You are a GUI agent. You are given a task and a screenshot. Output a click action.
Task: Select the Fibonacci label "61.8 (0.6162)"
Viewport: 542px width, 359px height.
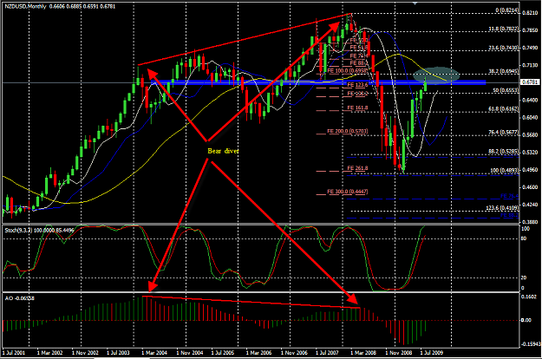pos(504,109)
